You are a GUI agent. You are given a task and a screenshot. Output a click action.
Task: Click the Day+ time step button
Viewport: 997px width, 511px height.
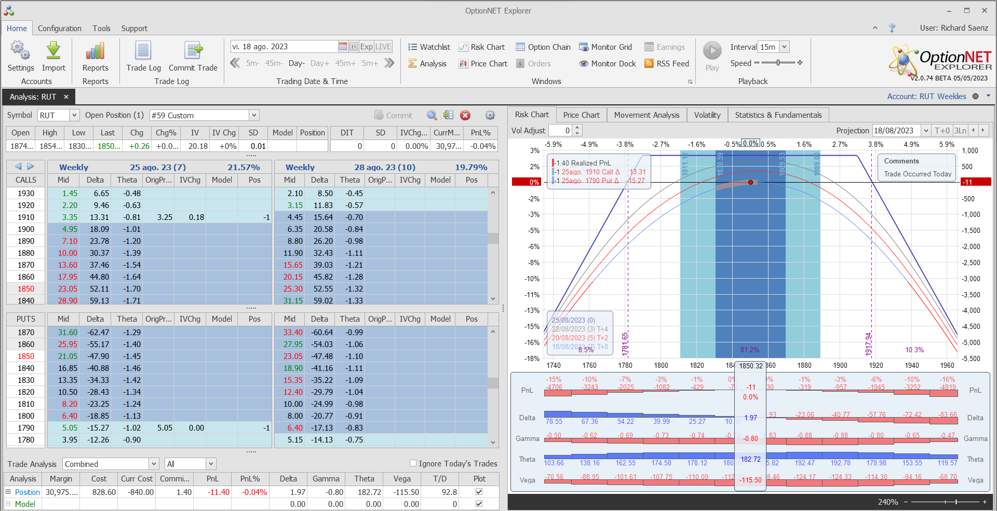pyautogui.click(x=319, y=63)
